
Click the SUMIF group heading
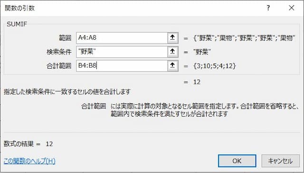[17, 24]
